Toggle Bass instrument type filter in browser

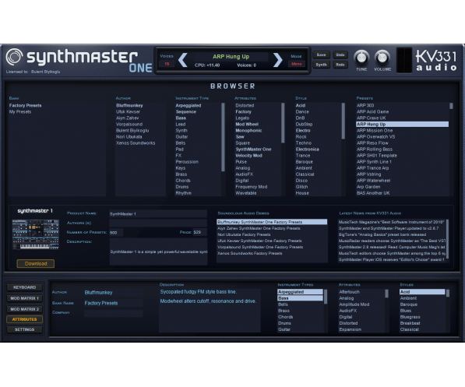181,118
